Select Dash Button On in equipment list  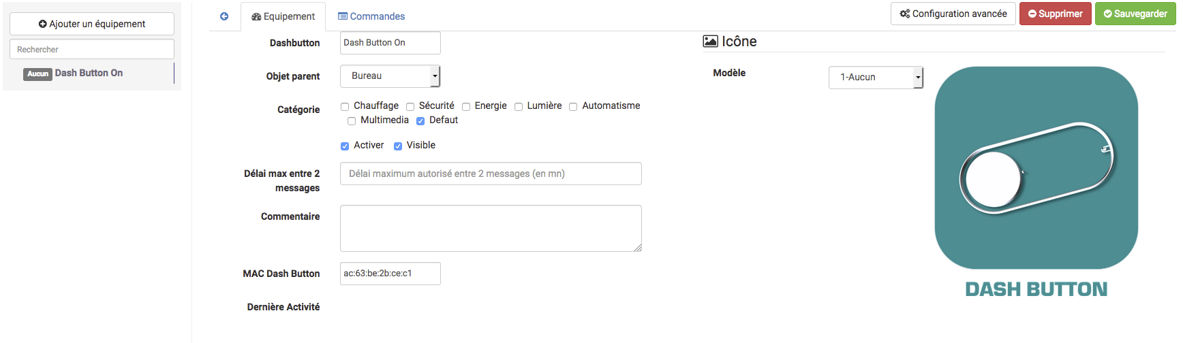pyautogui.click(x=89, y=73)
